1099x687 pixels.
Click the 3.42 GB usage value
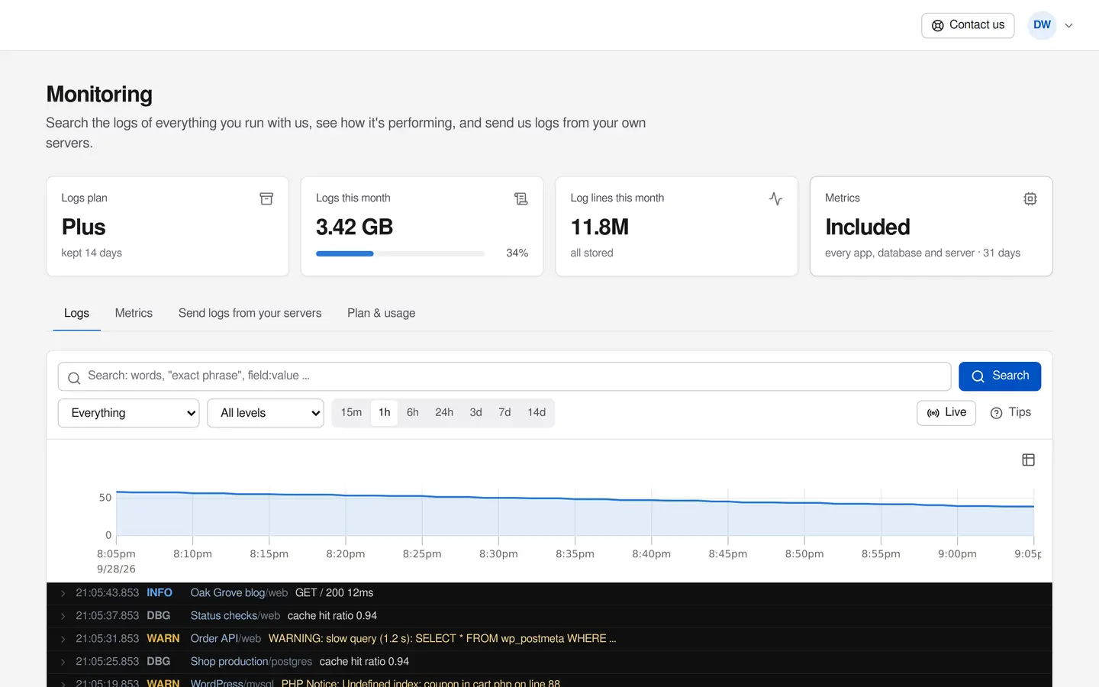coord(354,227)
